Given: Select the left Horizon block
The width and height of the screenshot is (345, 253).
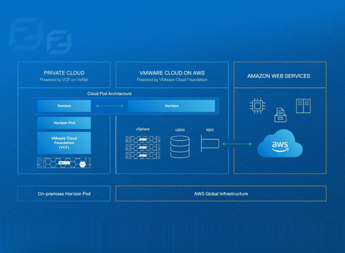Looking at the screenshot, I should 64,106.
